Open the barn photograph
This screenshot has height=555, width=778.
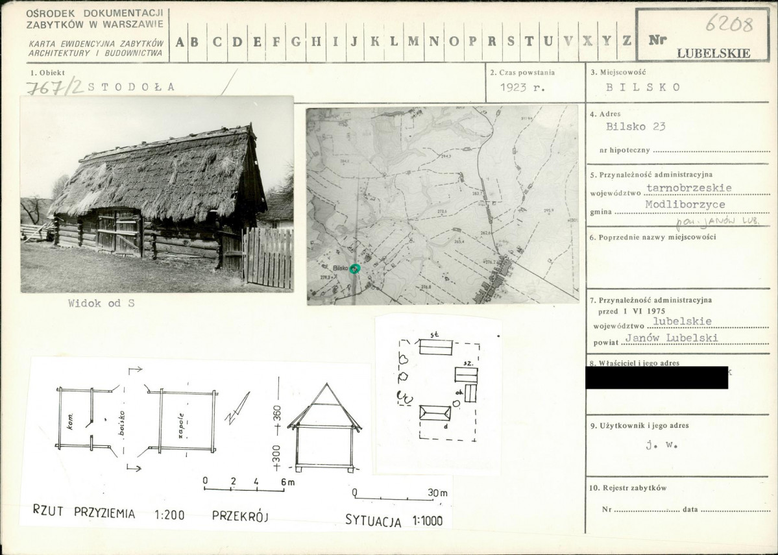click(x=157, y=194)
